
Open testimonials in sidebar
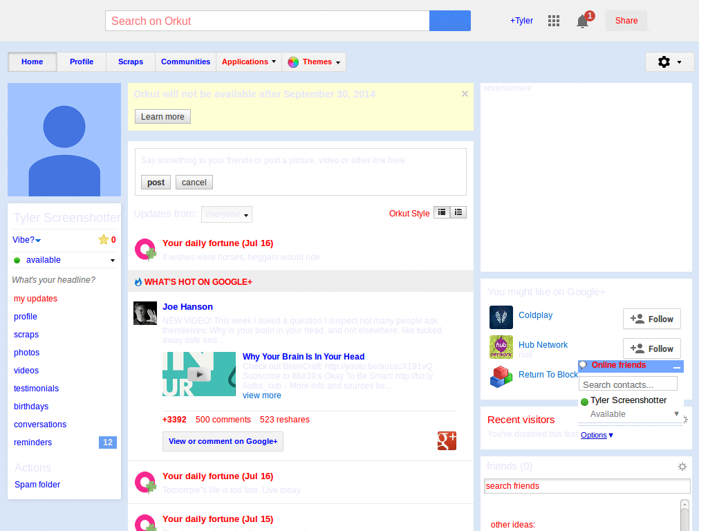point(36,389)
